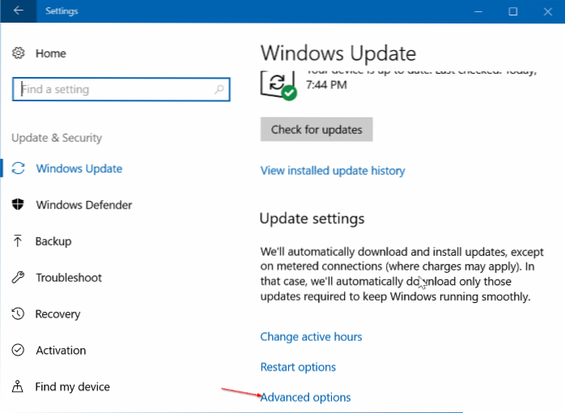Click the Troubleshoot wrench icon

pyautogui.click(x=18, y=278)
